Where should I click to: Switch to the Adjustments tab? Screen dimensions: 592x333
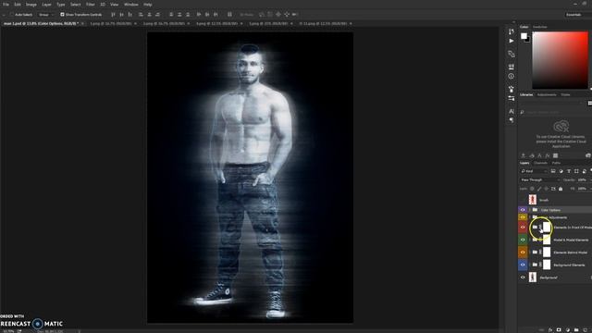(547, 94)
